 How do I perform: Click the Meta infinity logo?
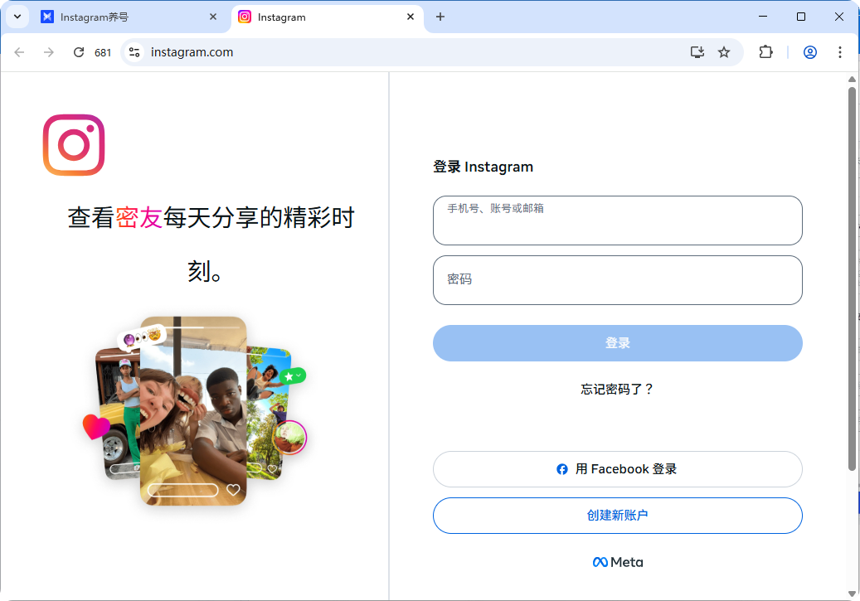(599, 561)
